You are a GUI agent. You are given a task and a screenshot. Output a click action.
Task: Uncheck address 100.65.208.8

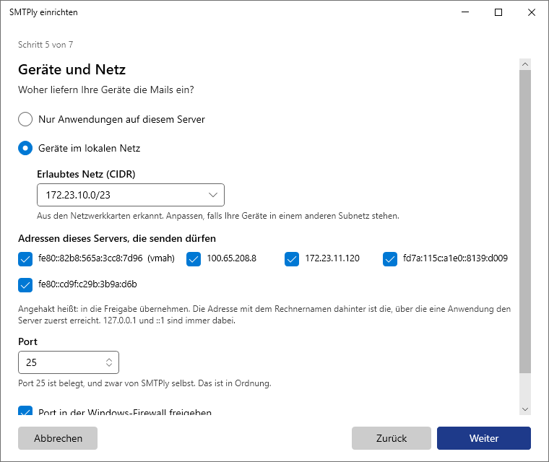point(194,259)
